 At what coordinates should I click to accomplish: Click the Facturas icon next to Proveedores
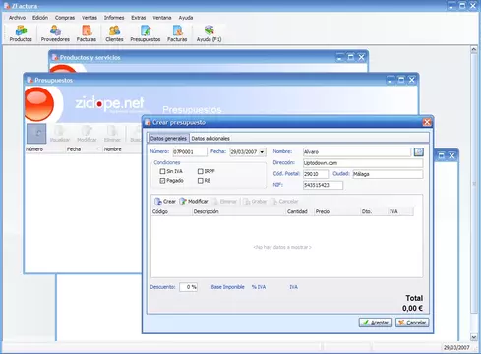coord(87,33)
